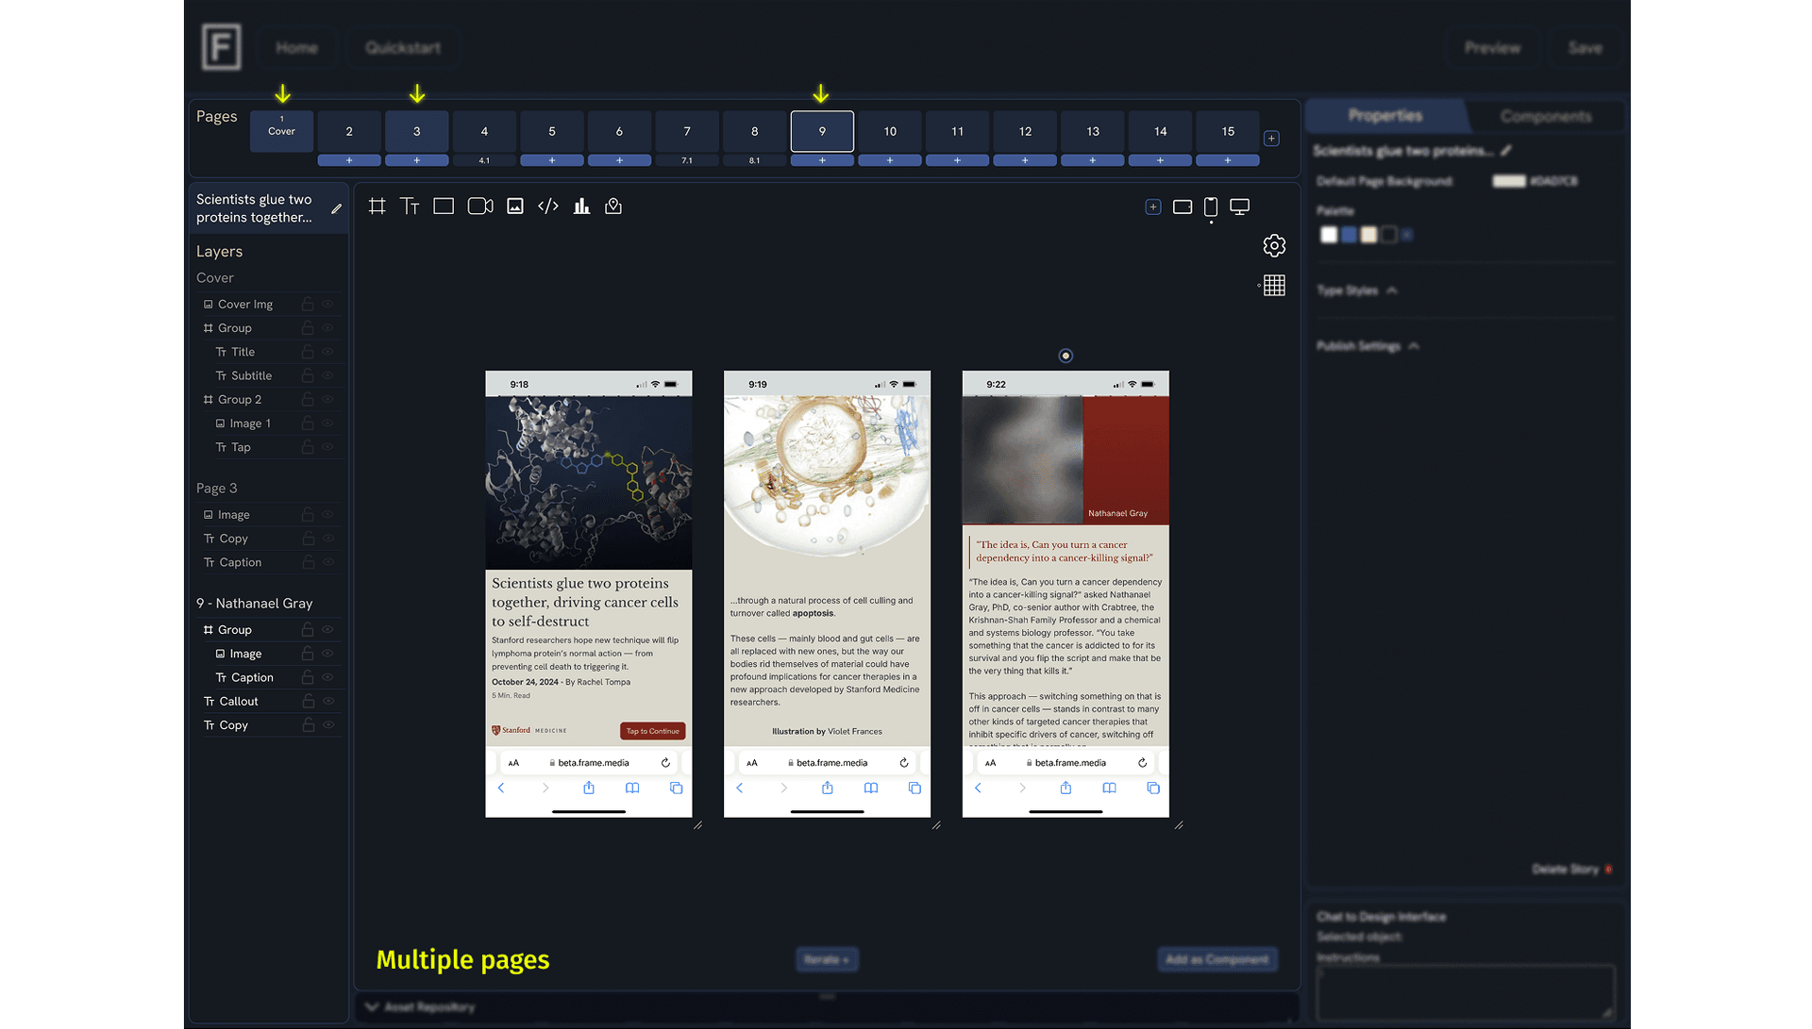The height and width of the screenshot is (1029, 1812).
Task: Select the Image insert tool
Action: pos(514,206)
